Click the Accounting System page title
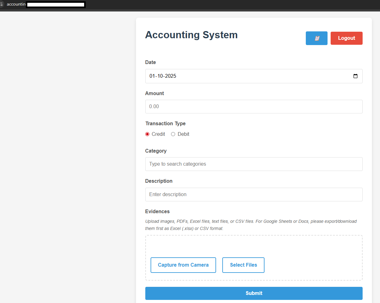The height and width of the screenshot is (303, 380). click(191, 35)
